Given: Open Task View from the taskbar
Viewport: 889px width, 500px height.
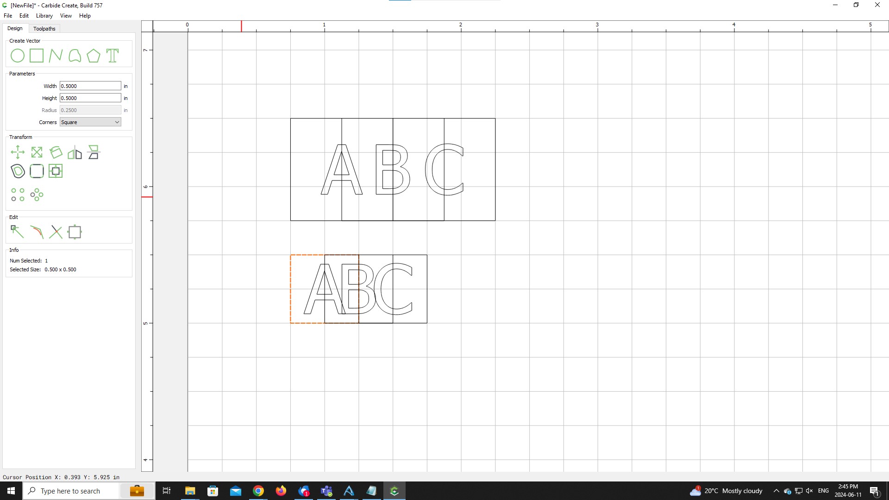Looking at the screenshot, I should click(167, 491).
